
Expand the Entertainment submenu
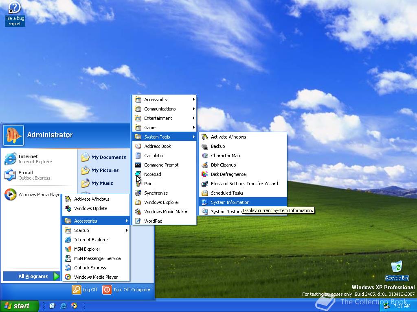pyautogui.click(x=164, y=118)
